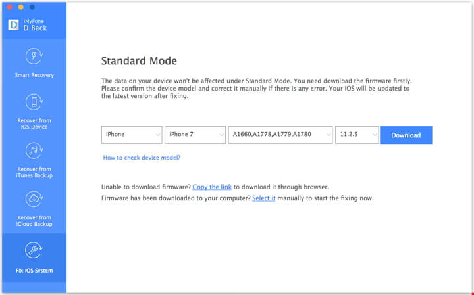
Task: Switch to Recover from iCloud Backup label
Action: pyautogui.click(x=34, y=221)
